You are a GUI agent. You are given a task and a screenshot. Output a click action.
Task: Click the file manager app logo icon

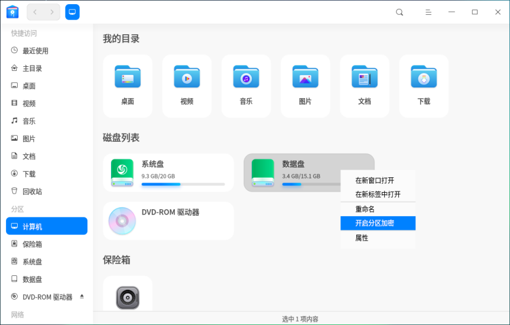(12, 12)
